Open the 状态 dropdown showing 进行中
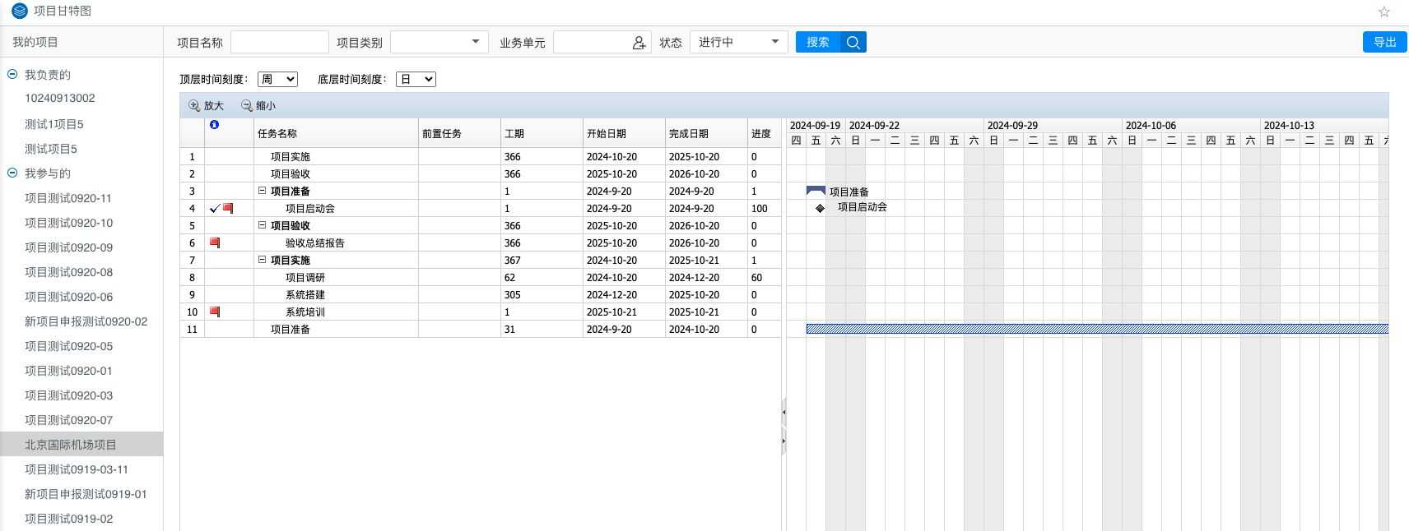 coord(738,43)
